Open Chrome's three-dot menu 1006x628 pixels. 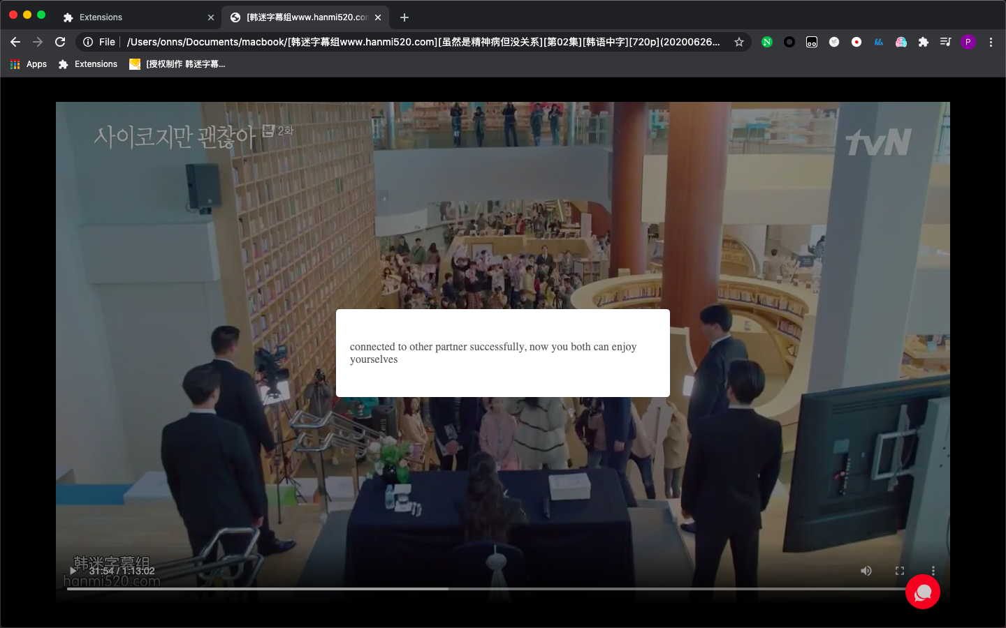point(991,42)
